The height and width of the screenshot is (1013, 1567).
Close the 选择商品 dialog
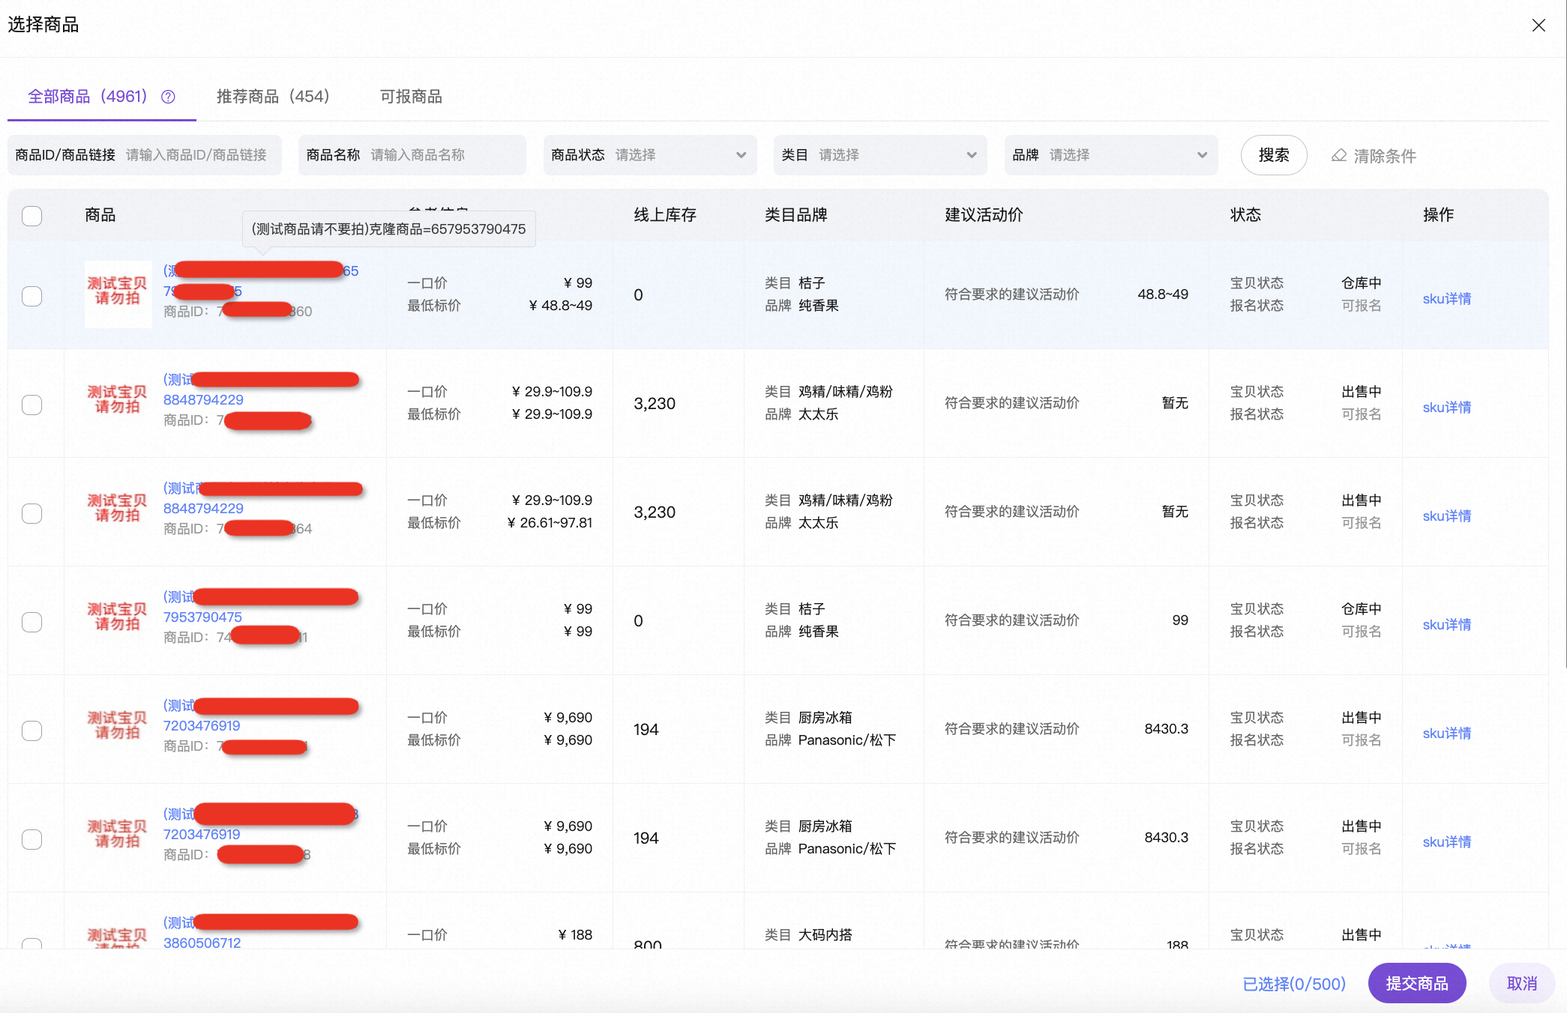tap(1539, 25)
